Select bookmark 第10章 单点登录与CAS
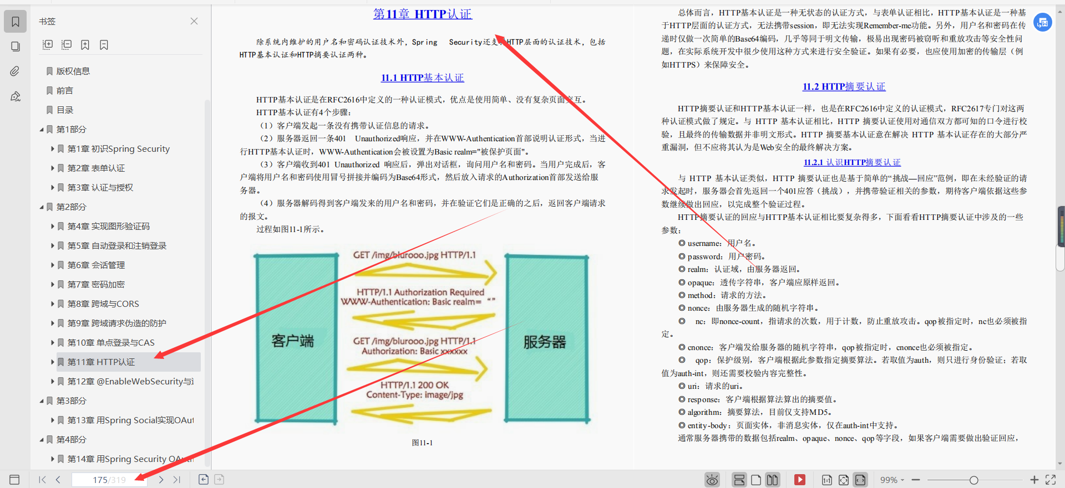Image resolution: width=1065 pixels, height=488 pixels. (x=111, y=342)
